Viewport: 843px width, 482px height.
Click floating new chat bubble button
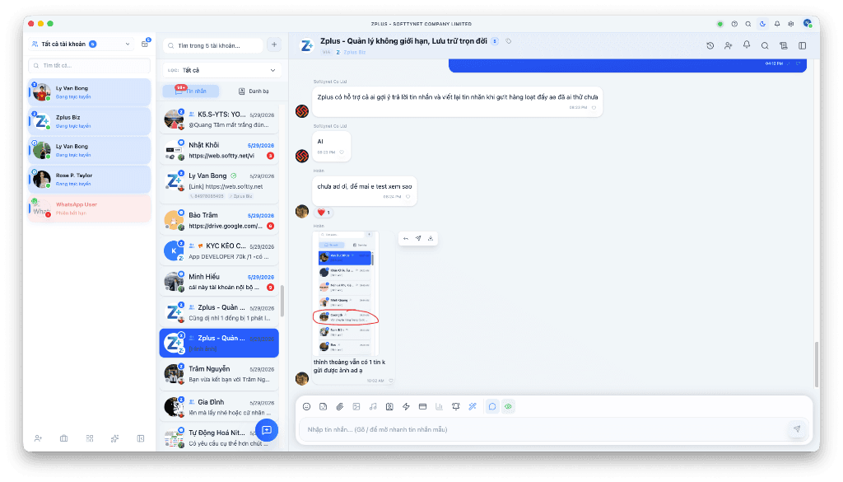267,430
